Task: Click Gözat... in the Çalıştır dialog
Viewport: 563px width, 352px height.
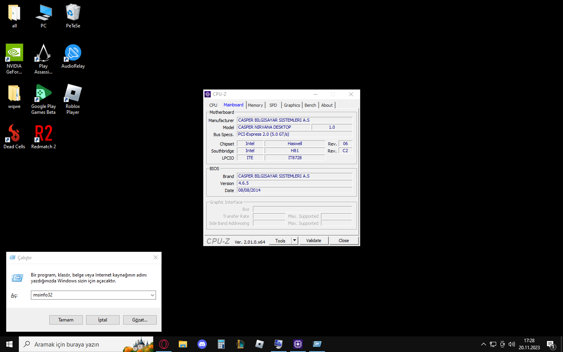Action: [140, 320]
